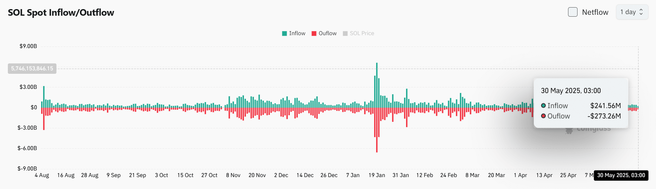Click the 12 Feb date axis label
The height and width of the screenshot is (189, 656).
tap(425, 175)
